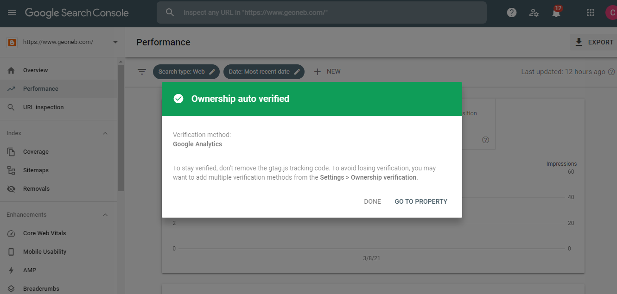The height and width of the screenshot is (294, 617).
Task: Click the sidebar vertical scrollbar
Action: (x=121, y=128)
